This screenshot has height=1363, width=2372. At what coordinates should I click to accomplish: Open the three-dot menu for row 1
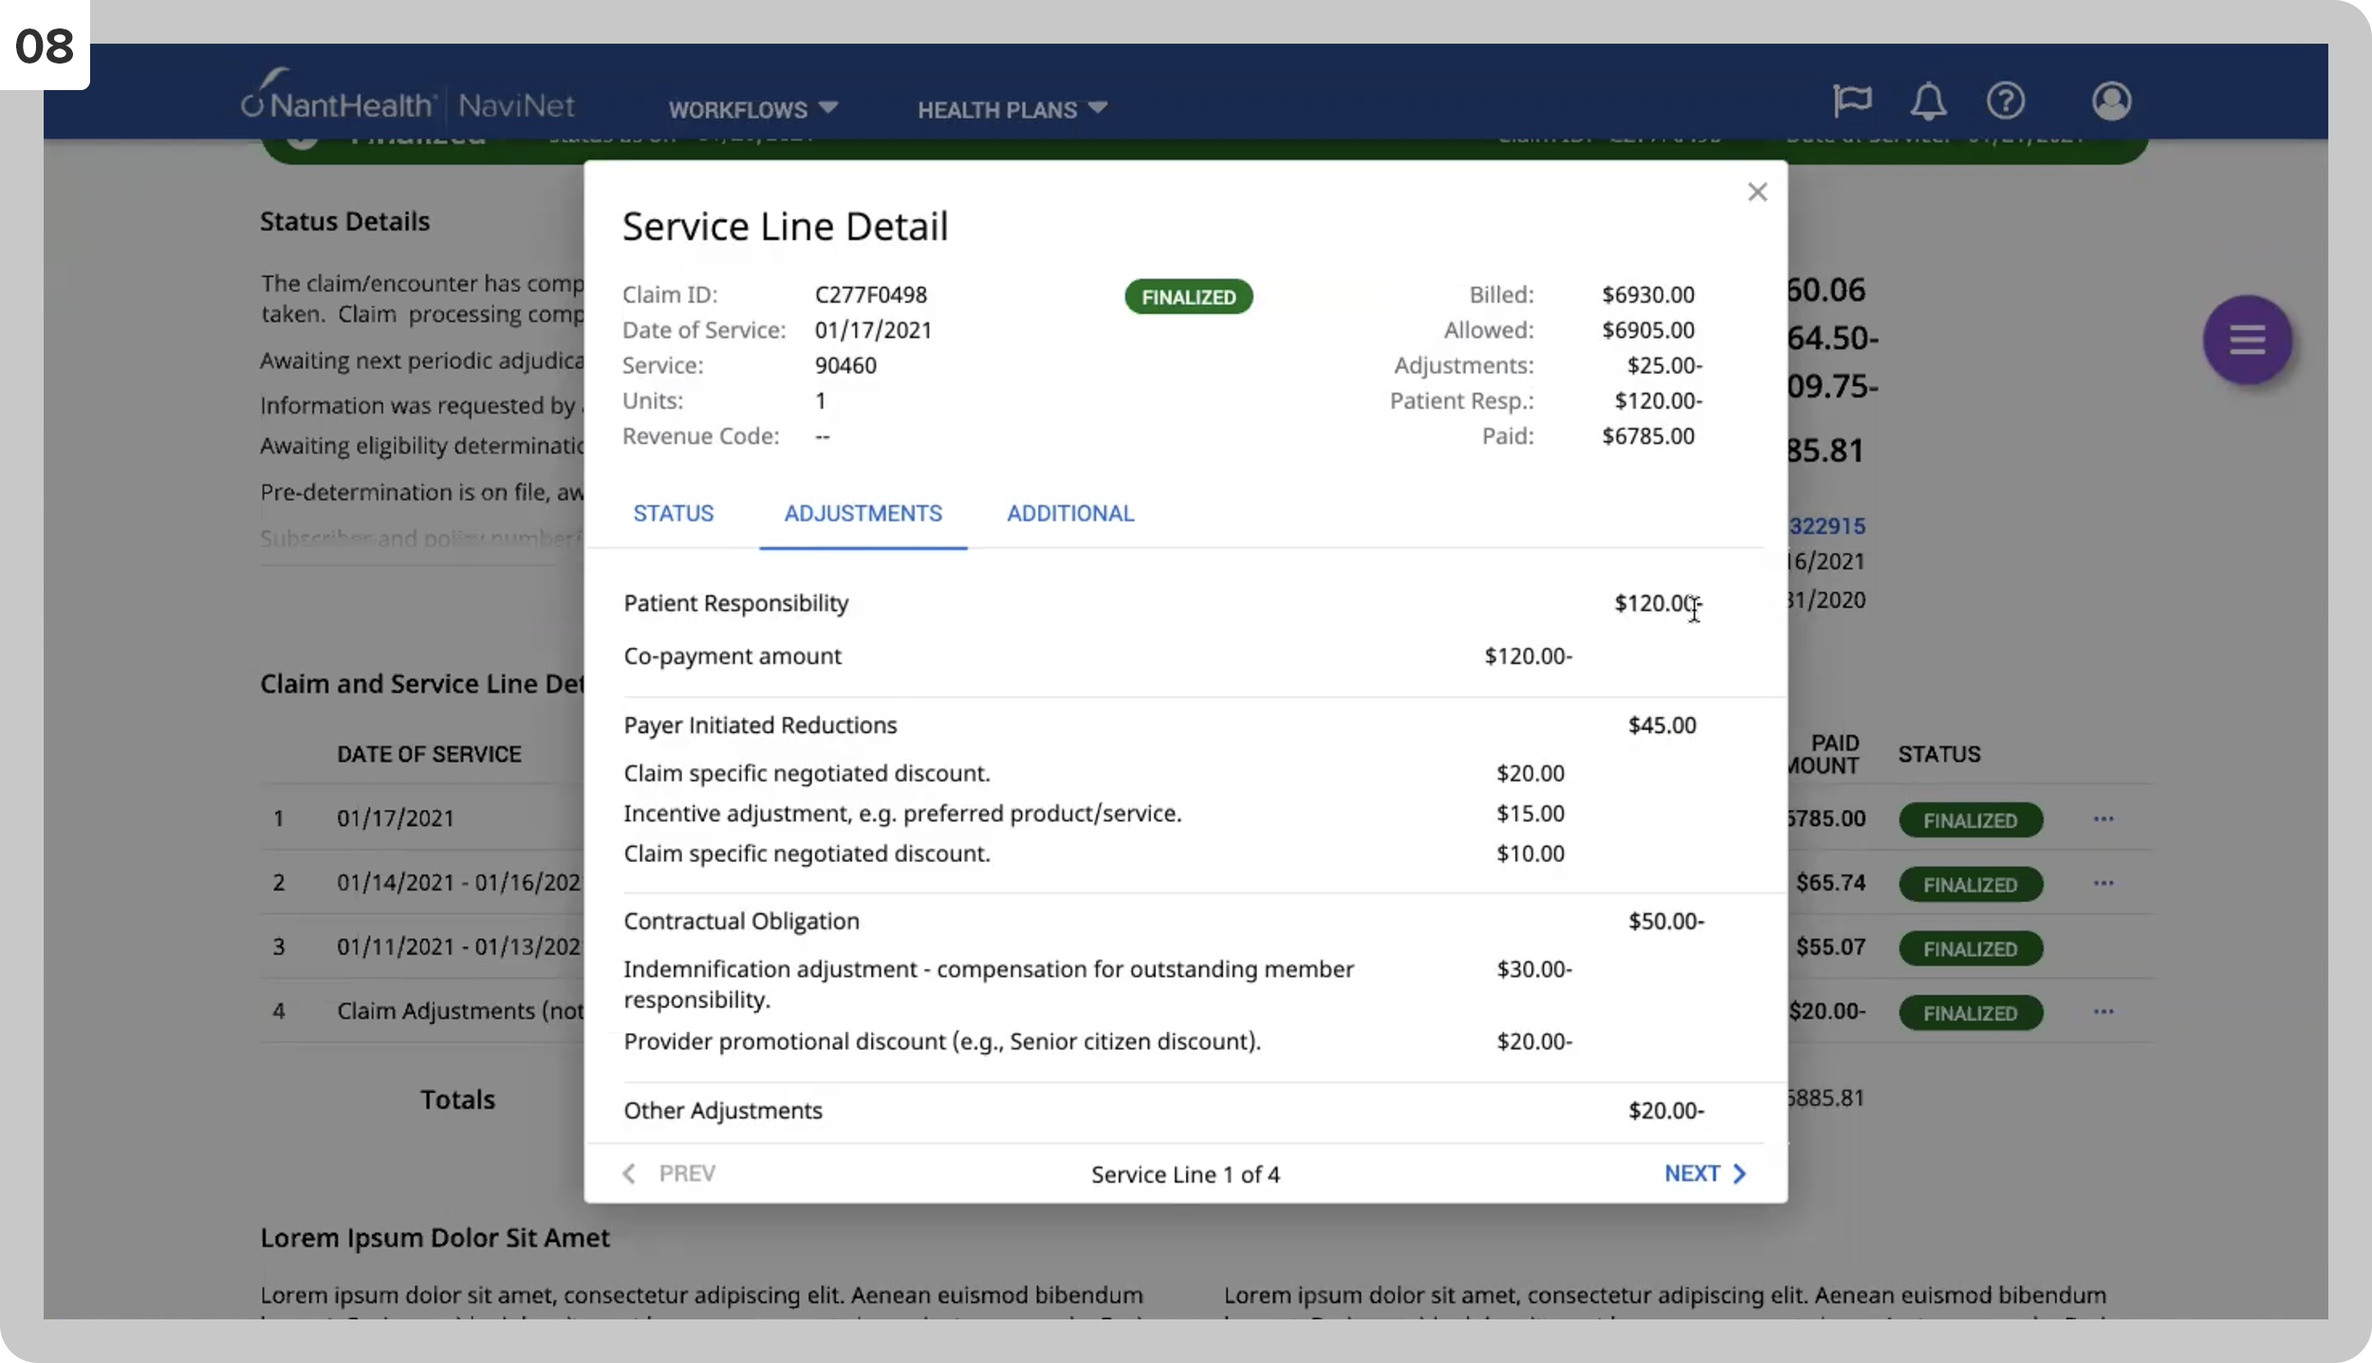[x=2103, y=819]
